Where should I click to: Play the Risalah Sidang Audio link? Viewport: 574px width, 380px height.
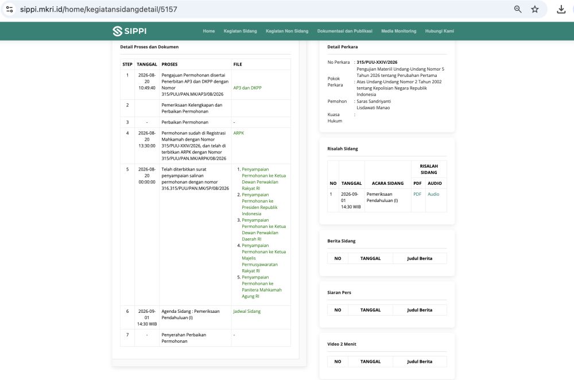pyautogui.click(x=433, y=195)
